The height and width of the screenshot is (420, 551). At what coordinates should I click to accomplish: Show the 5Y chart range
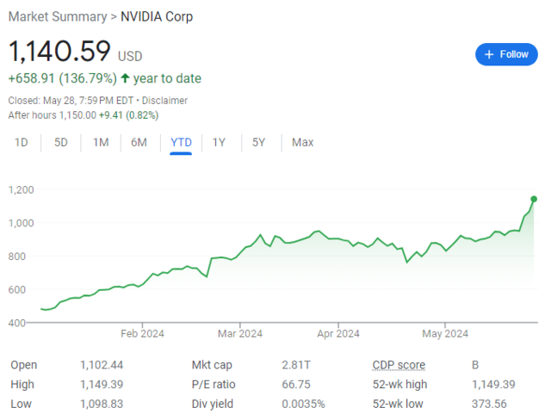coord(258,143)
